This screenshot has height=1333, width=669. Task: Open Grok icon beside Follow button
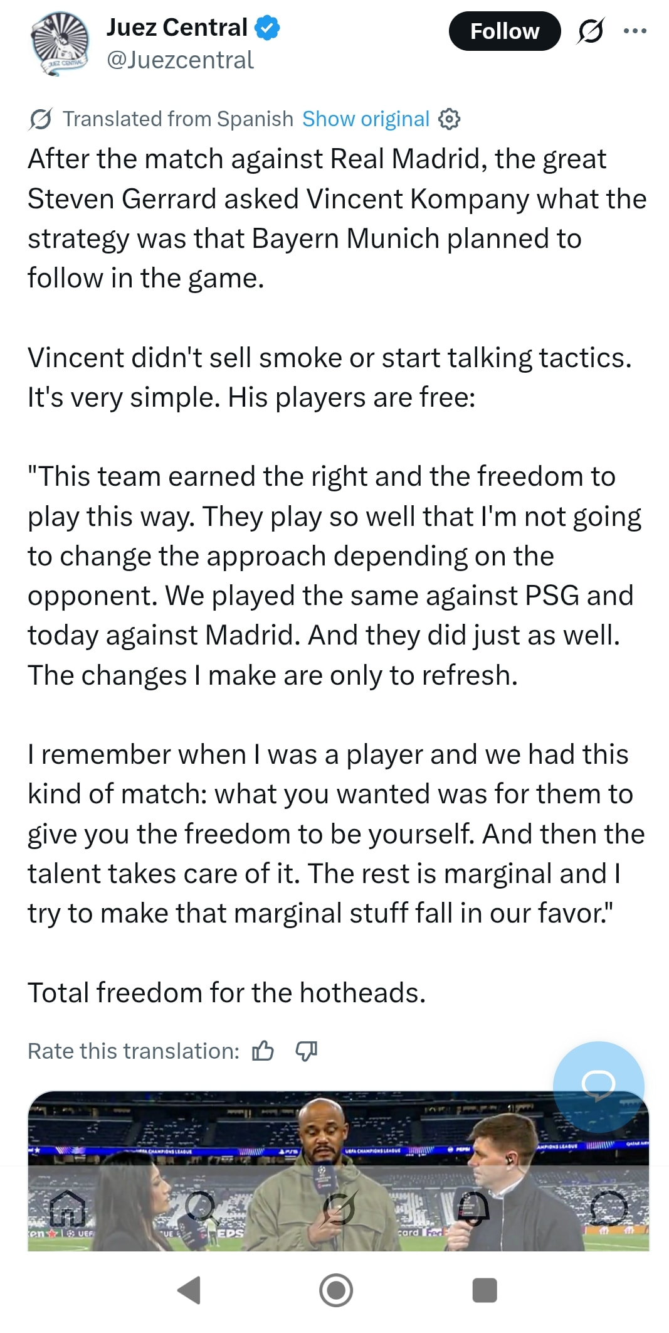(x=590, y=31)
